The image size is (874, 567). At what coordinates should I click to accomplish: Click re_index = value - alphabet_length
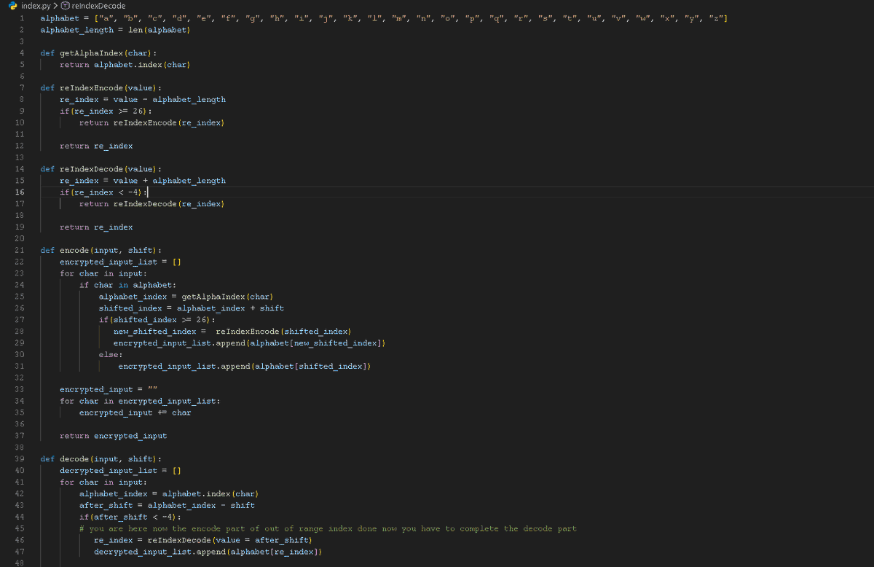point(143,99)
